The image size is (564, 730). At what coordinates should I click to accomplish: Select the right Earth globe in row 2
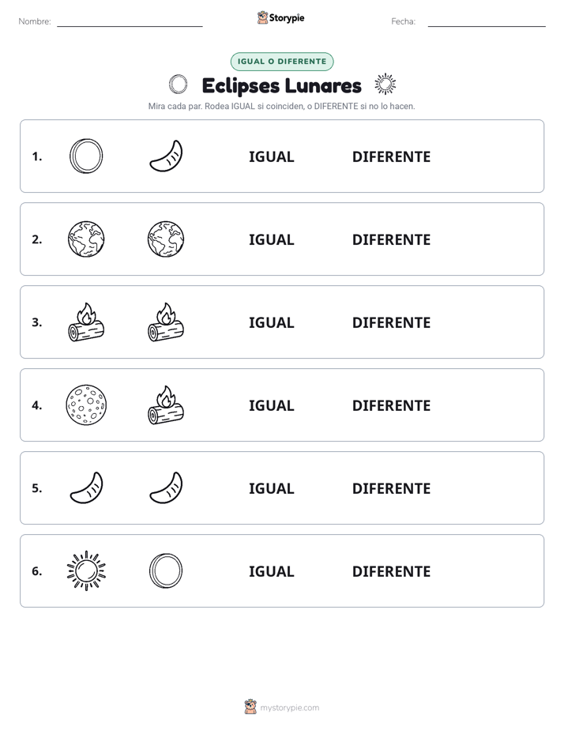[x=166, y=239]
